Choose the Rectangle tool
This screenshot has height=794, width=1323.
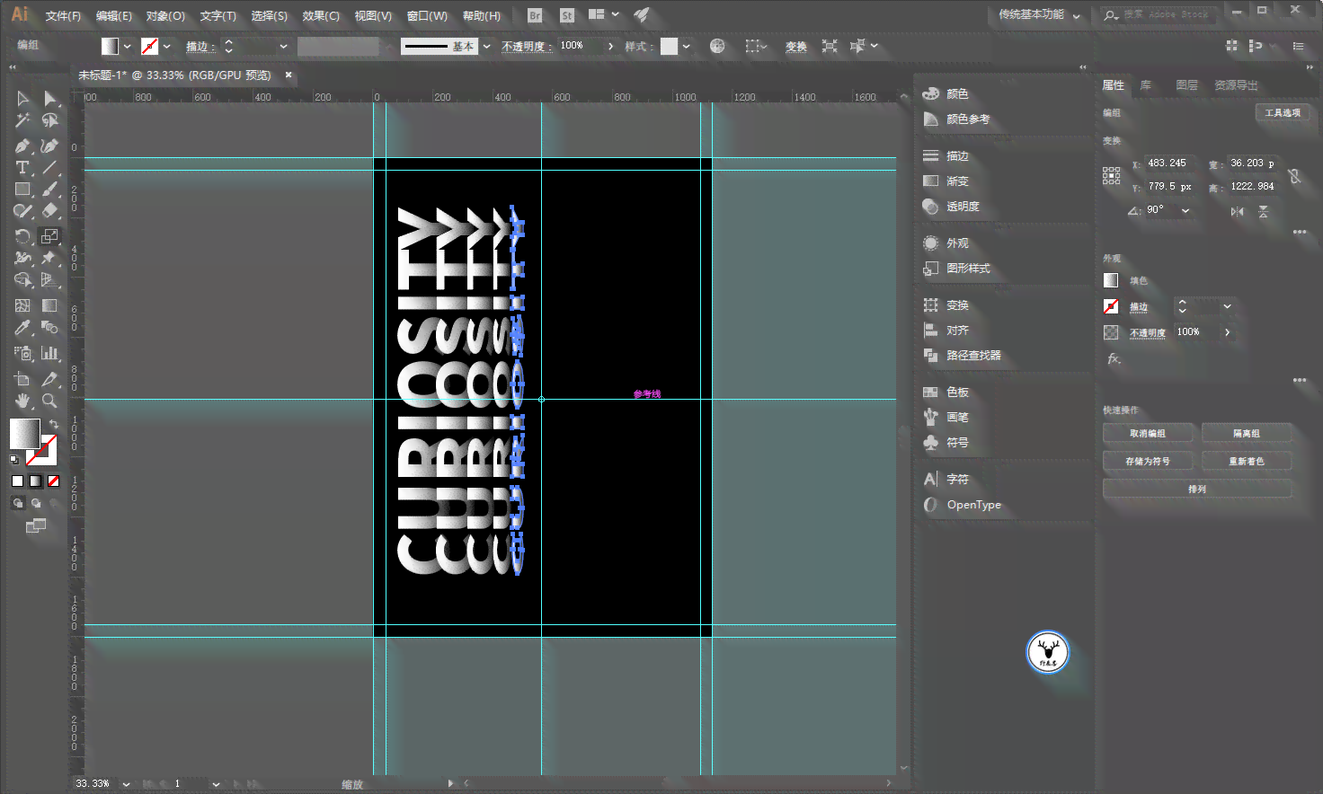click(22, 190)
